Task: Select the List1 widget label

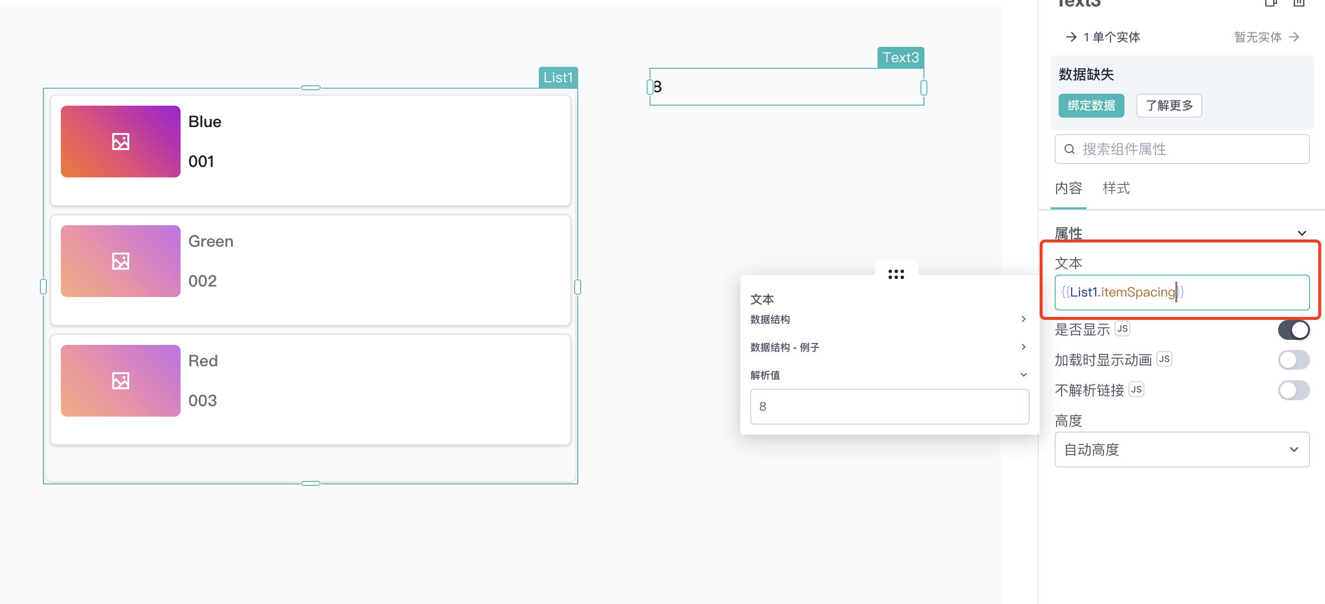Action: pos(558,78)
